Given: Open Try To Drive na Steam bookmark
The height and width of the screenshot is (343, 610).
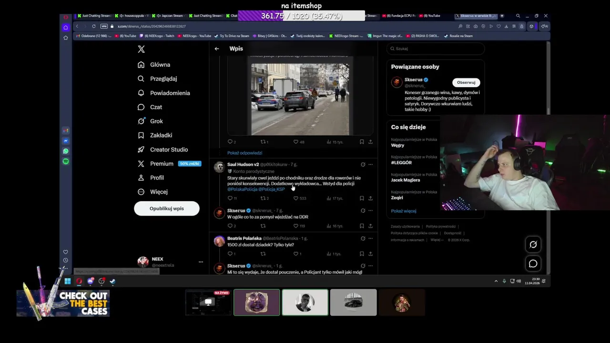Looking at the screenshot, I should 232,36.
